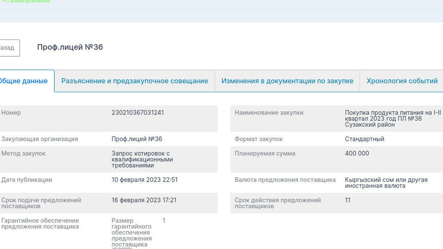Image resolution: width=443 pixels, height=249 pixels.
Task: Click the Закупающая организация value Проф.лицей №36
Action: coord(137,139)
